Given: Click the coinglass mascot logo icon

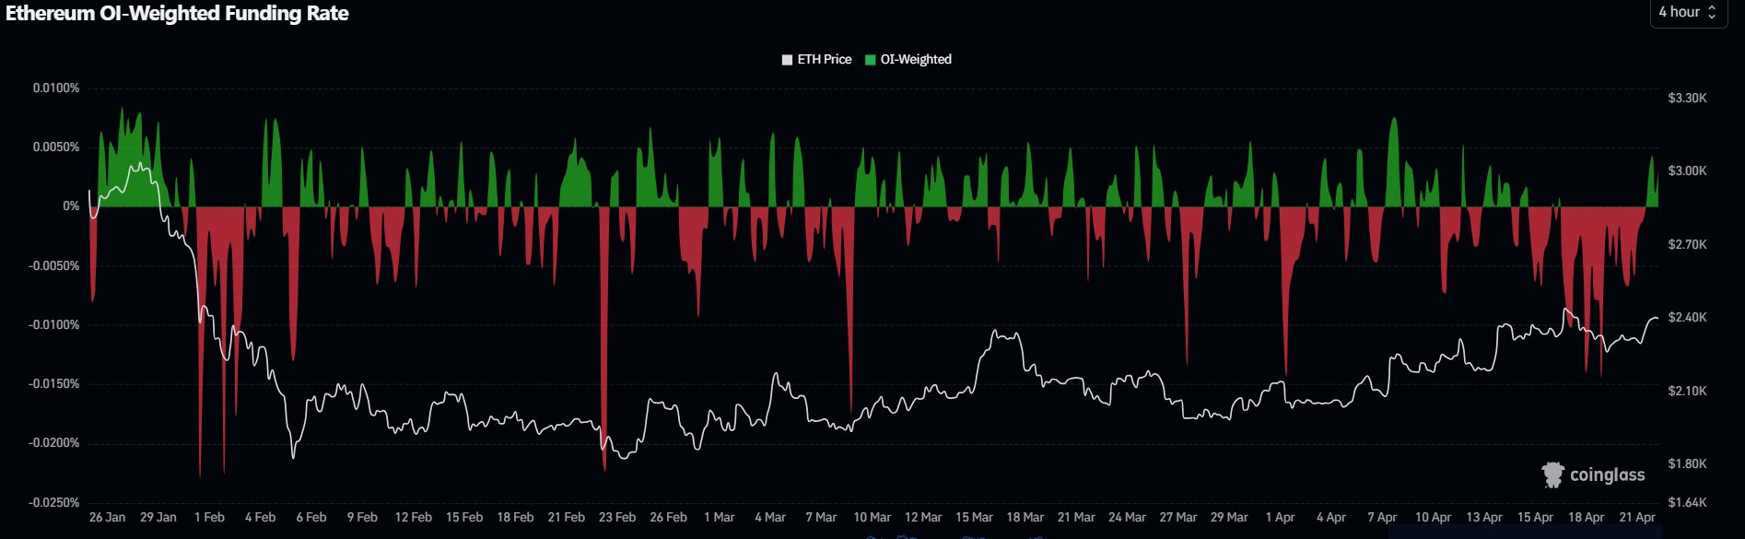Looking at the screenshot, I should pos(1553,475).
